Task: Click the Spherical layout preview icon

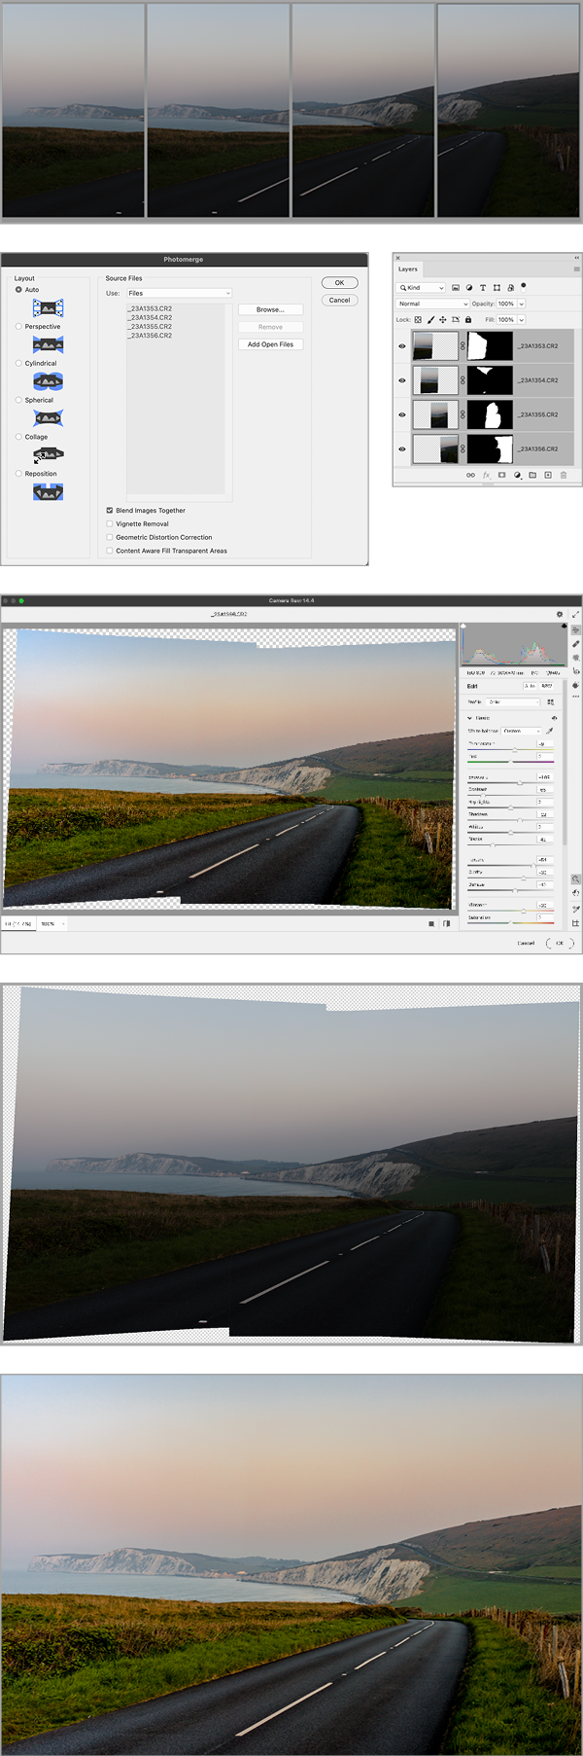Action: pyautogui.click(x=48, y=418)
